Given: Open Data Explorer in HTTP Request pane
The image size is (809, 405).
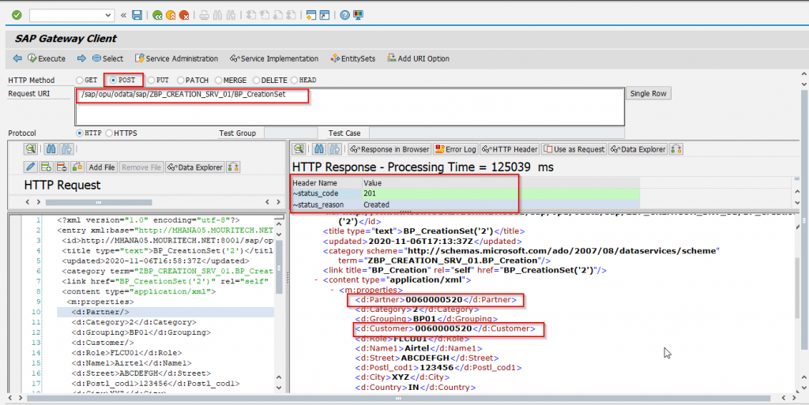Looking at the screenshot, I should pyautogui.click(x=195, y=167).
